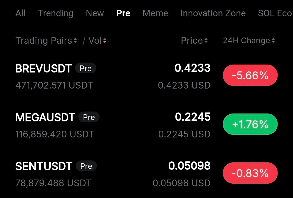The image size is (293, 198).
Task: Select the New tab
Action: [x=95, y=13]
